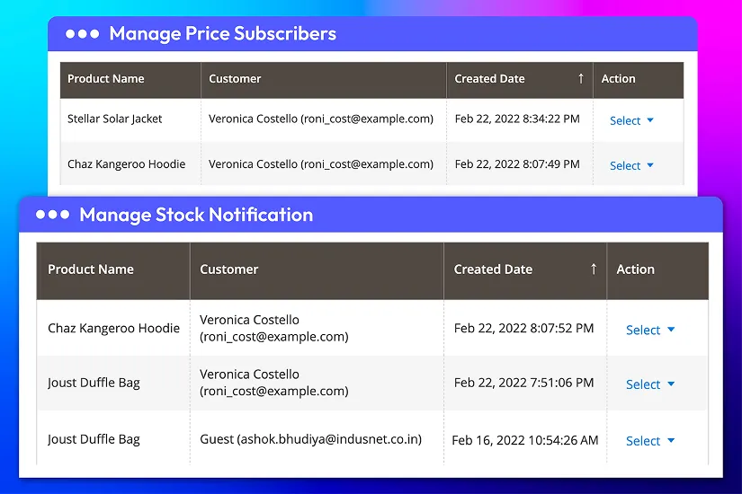Select Guest ashok.bhudiya@indusnet.co.in customer cell
Screen dimensions: 742x494
[310, 439]
